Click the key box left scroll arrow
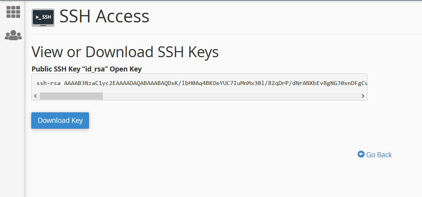422x197 pixels. tap(36, 96)
